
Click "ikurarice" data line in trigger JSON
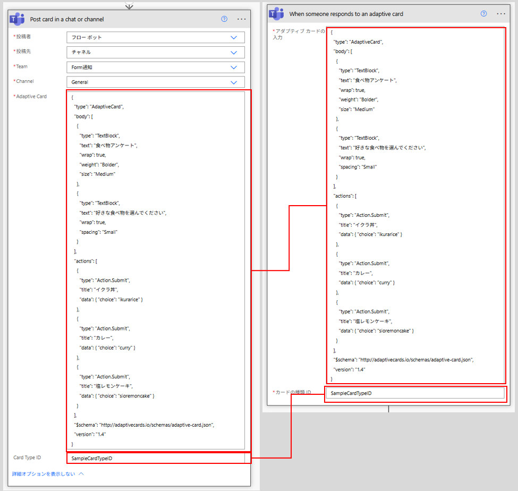(370, 234)
